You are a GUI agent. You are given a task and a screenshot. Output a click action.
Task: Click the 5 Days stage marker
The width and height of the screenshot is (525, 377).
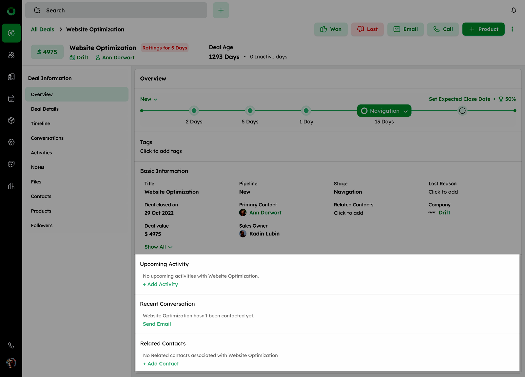pyautogui.click(x=250, y=111)
